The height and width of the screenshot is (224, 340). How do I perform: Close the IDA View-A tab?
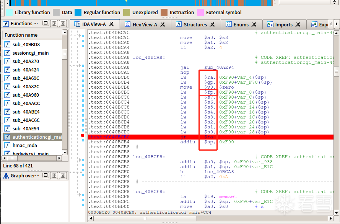tap(111, 24)
